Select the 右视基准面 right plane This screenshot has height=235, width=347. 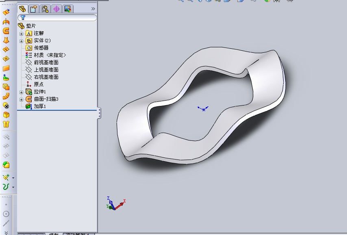point(42,77)
